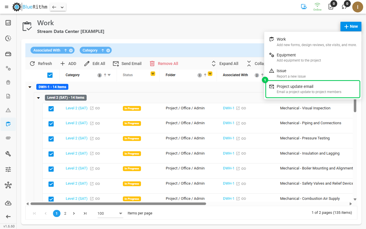Open the sync status icon
Screen dimensions: 366x229
[344, 7]
